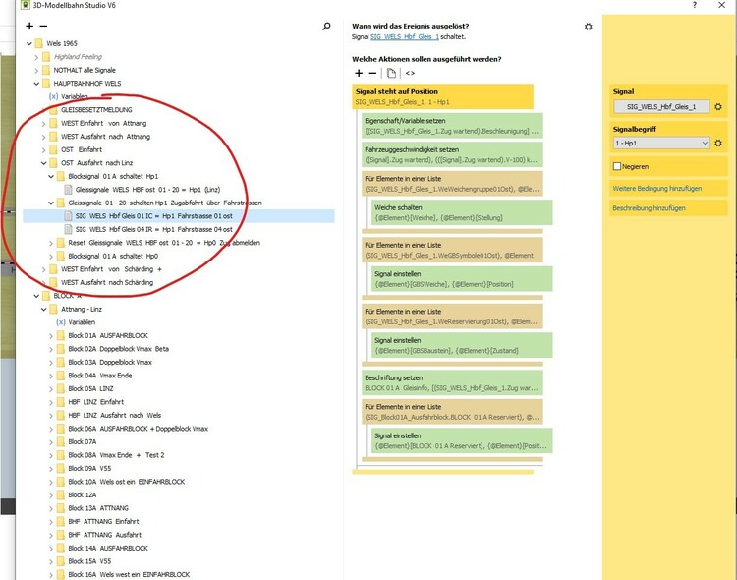Select Block 15A V55

(89, 561)
